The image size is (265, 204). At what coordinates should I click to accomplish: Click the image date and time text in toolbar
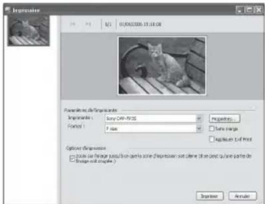140,24
